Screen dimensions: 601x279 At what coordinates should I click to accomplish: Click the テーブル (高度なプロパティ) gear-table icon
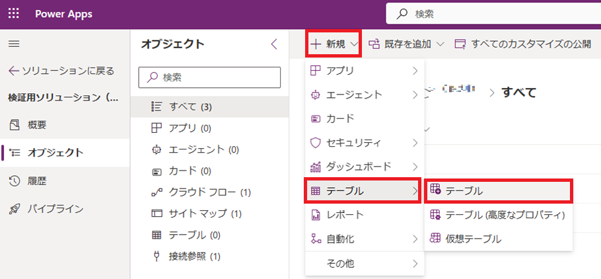[435, 214]
